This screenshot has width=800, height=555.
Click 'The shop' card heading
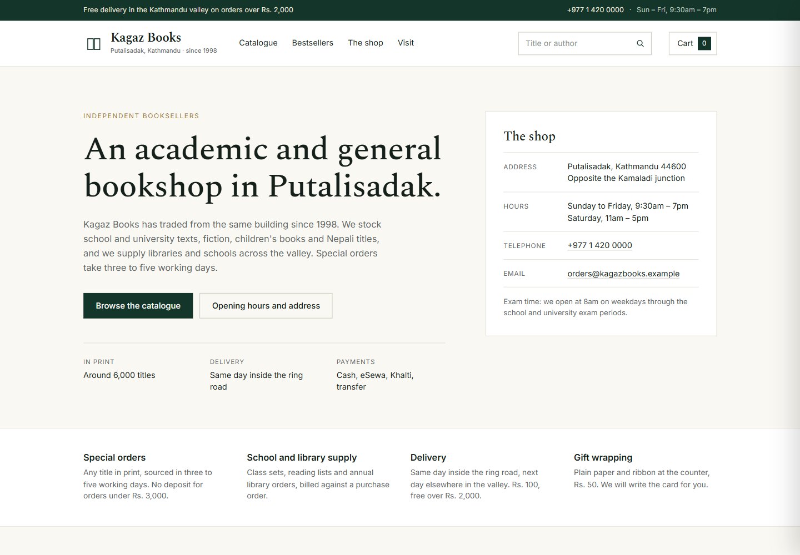pyautogui.click(x=529, y=136)
